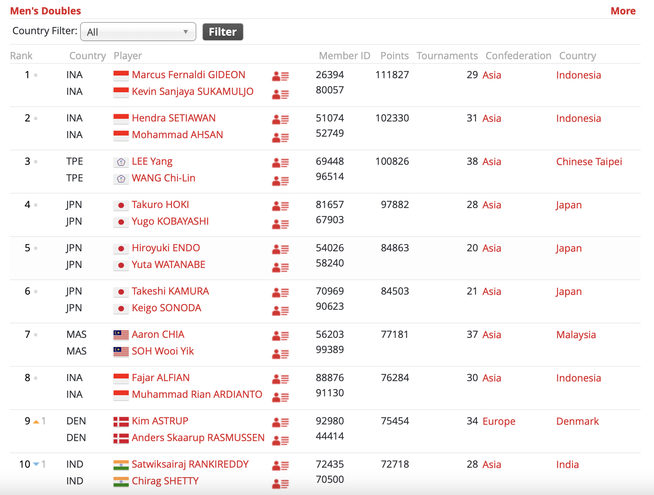Open player SOH Wooi Yik
Image resolution: width=654 pixels, height=495 pixels.
click(163, 351)
